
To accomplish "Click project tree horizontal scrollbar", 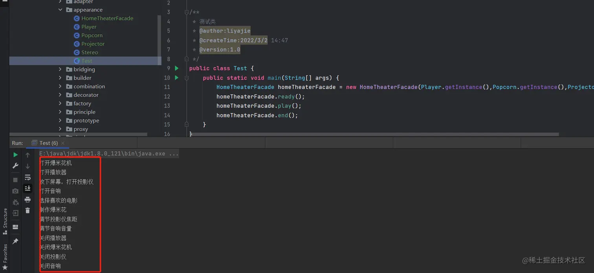I will pyautogui.click(x=78, y=134).
